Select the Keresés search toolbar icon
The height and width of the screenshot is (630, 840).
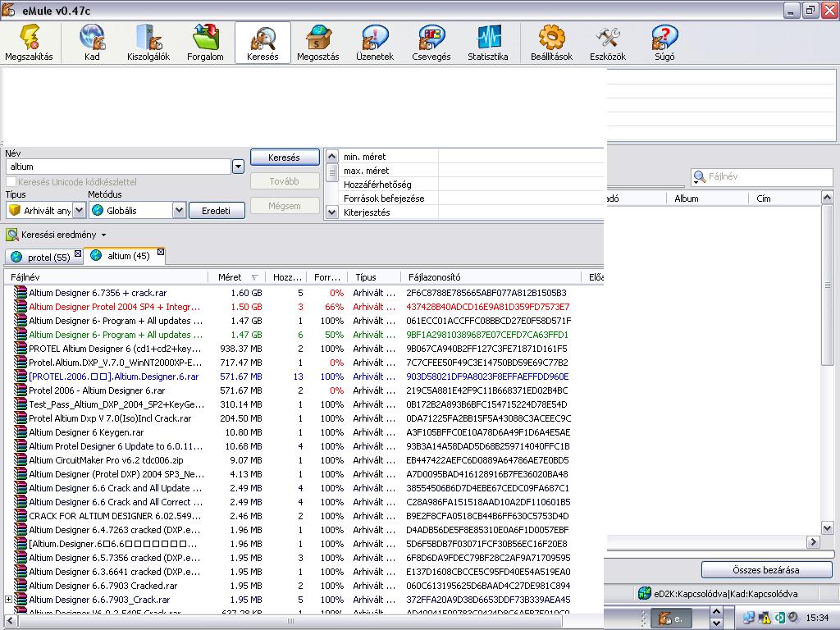(x=262, y=43)
